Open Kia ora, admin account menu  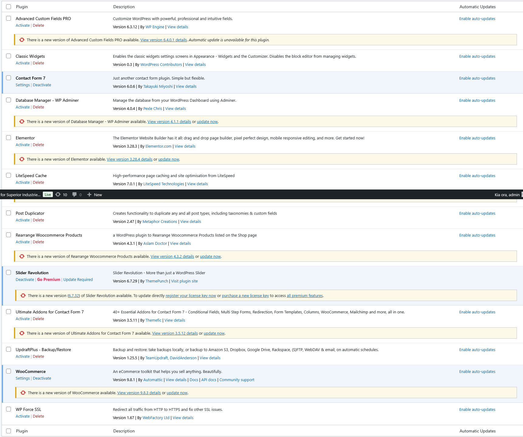(x=508, y=195)
